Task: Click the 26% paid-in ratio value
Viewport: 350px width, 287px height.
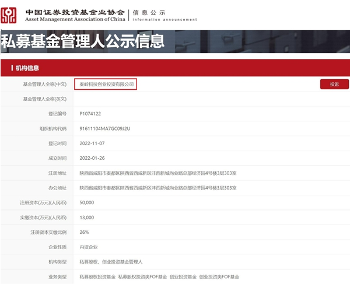Action: pyautogui.click(x=84, y=232)
